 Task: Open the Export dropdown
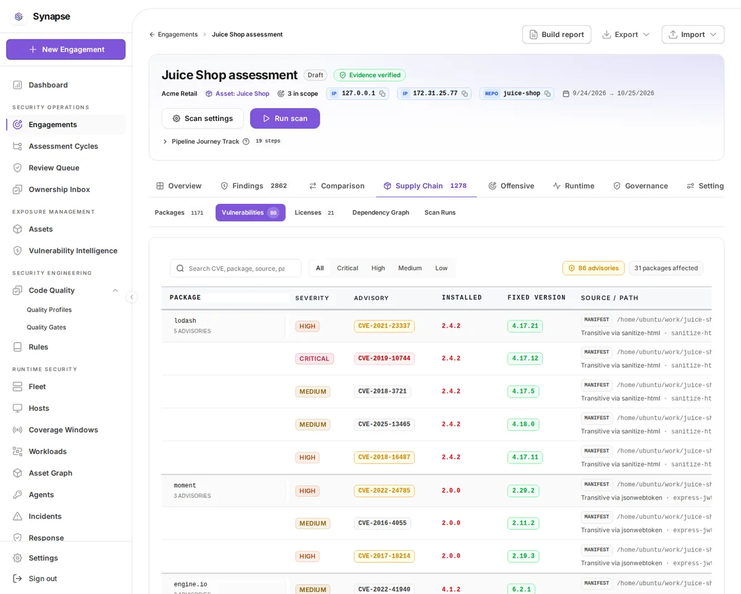point(626,35)
